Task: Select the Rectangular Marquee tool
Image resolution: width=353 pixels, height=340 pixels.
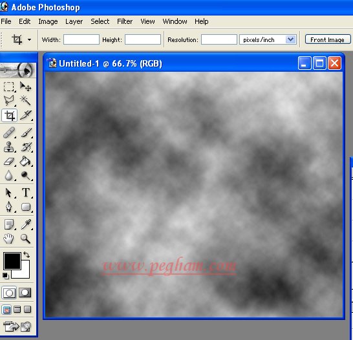Action: click(9, 87)
